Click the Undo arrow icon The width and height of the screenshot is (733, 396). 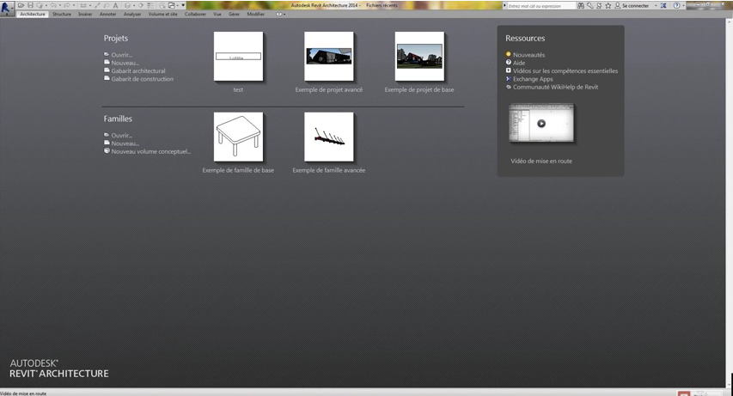tap(52, 5)
